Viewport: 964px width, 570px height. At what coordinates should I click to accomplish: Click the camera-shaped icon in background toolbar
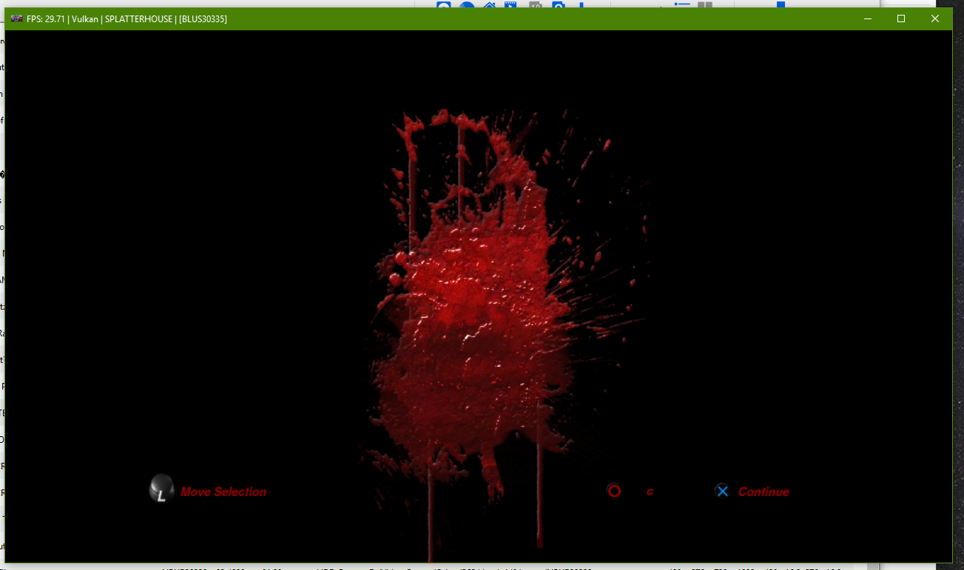pyautogui.click(x=559, y=4)
